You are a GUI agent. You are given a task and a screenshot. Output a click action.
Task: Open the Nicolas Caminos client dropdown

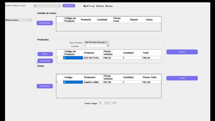click(x=18, y=20)
